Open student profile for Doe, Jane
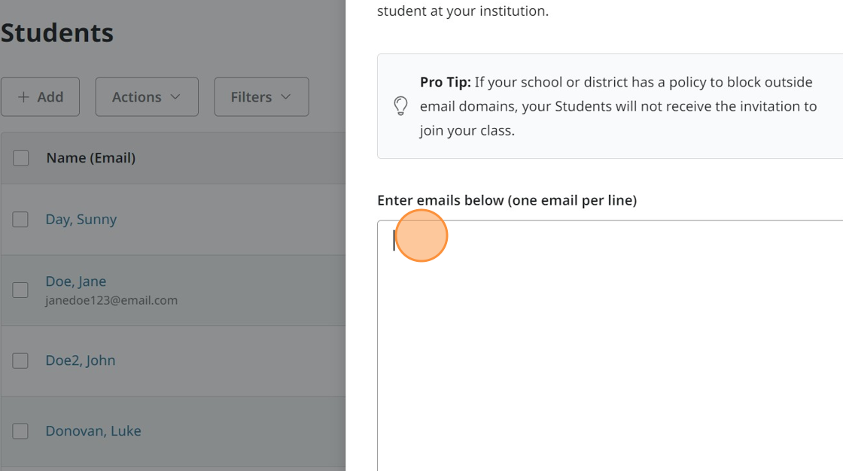This screenshot has width=843, height=471. point(76,281)
